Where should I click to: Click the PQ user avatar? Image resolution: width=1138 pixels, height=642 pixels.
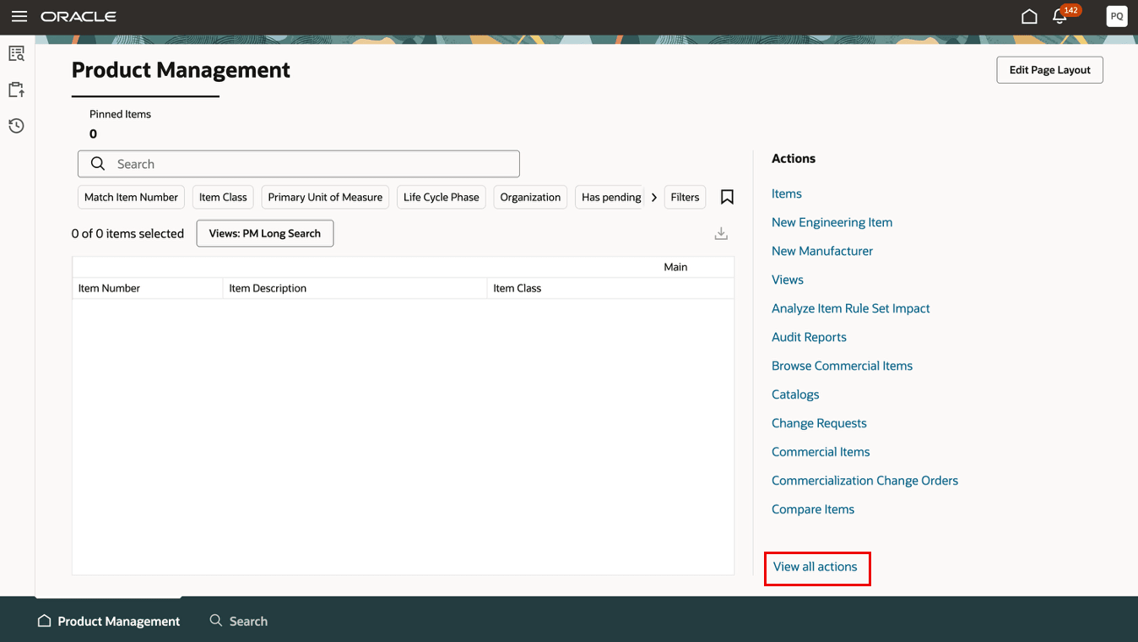click(x=1116, y=15)
